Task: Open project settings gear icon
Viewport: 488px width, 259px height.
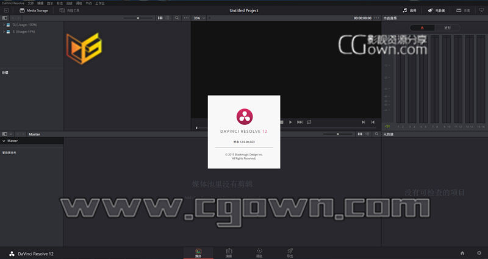Action: click(479, 253)
